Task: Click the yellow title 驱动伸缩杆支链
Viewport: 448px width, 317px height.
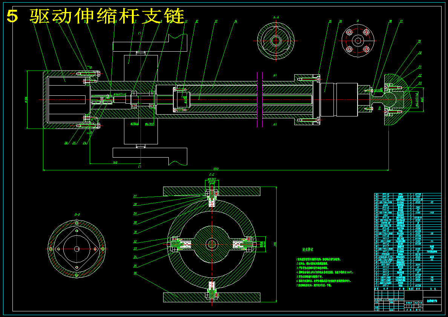Action: pos(107,16)
